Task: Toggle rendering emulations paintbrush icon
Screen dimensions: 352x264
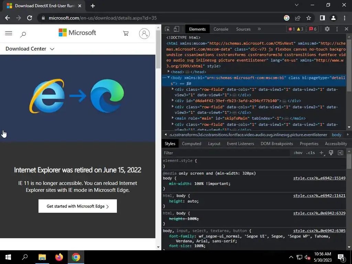Action: [x=331, y=153]
